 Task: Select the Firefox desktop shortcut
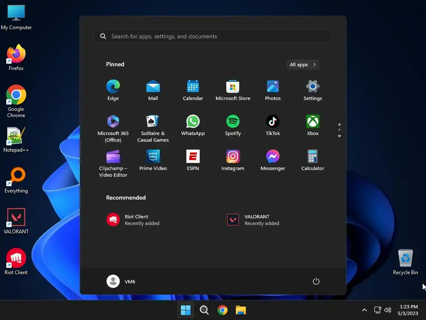[16, 57]
